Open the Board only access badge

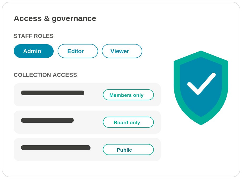128,122
